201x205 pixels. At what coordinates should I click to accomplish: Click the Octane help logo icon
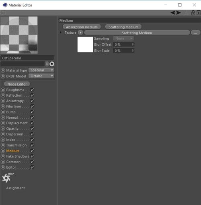[x=8, y=178]
